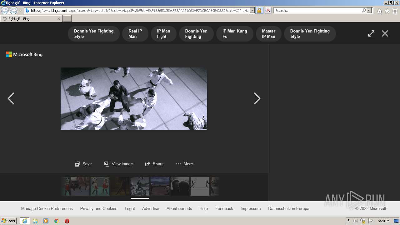The width and height of the screenshot is (400, 225).
Task: Select the sixth filmstrip thumbnail
Action: tap(160, 186)
